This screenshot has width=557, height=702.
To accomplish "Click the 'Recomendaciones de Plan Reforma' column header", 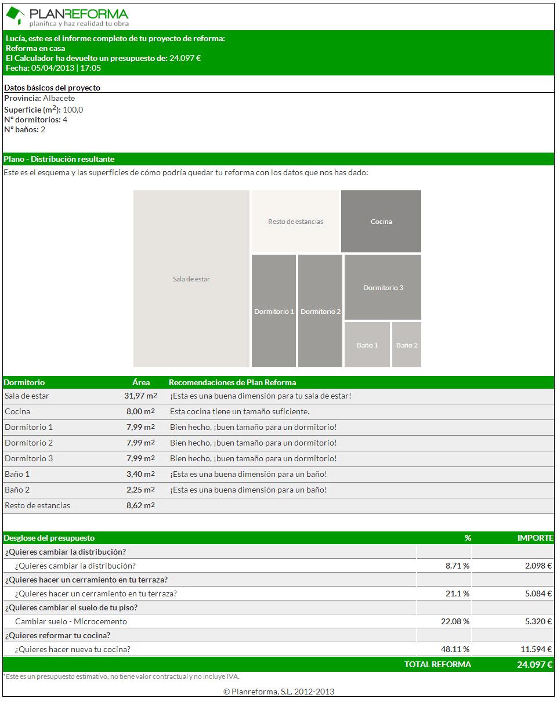I will (x=233, y=382).
